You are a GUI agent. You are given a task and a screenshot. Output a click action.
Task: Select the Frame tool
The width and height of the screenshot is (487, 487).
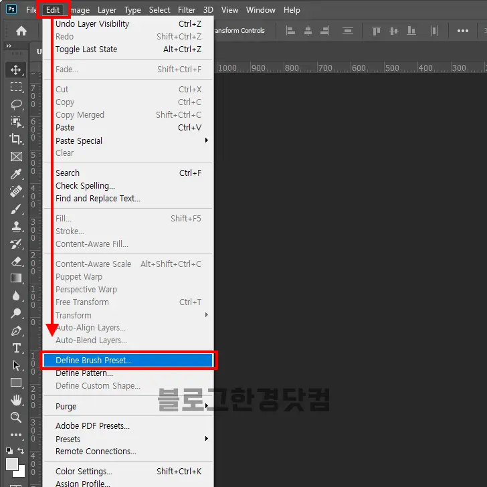(x=16, y=157)
